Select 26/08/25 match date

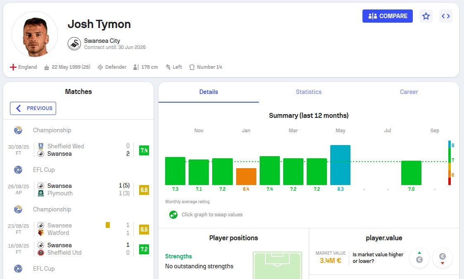coord(19,187)
